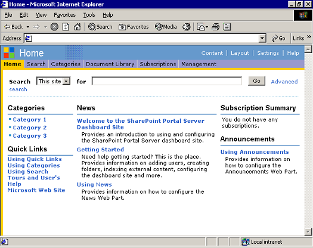Expand the Back button history dropdown arrow
The width and height of the screenshot is (313, 248).
pyautogui.click(x=28, y=27)
